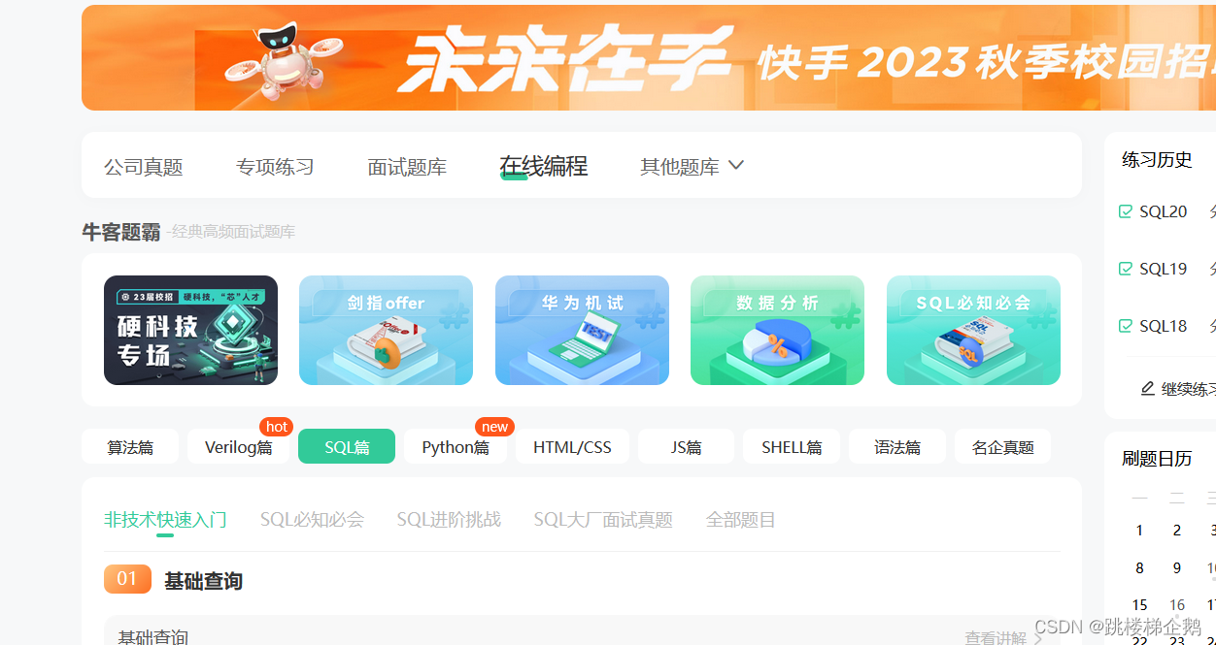Select the 算法篇 category
This screenshot has height=645, width=1216.
click(x=130, y=447)
